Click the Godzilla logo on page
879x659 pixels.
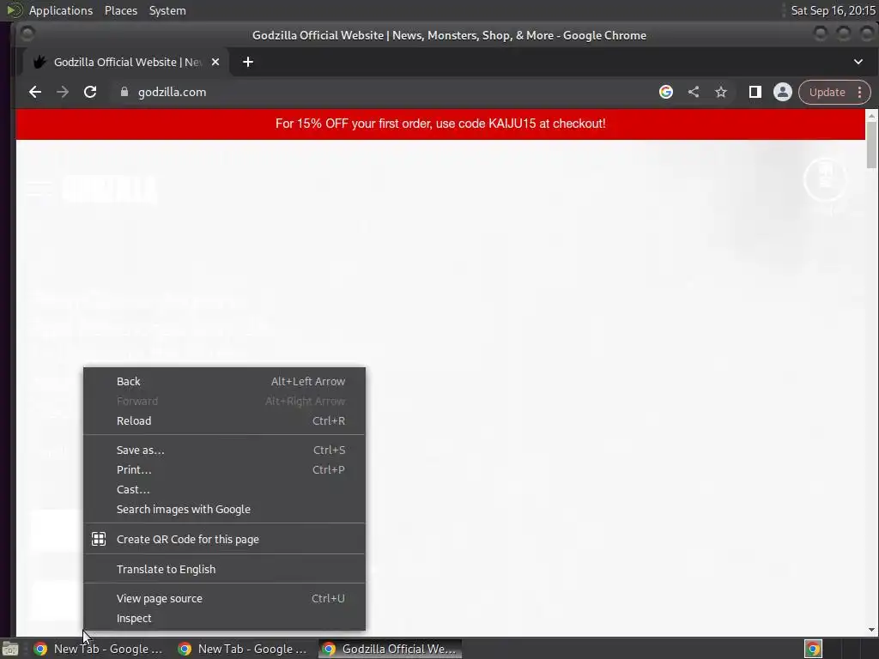click(x=109, y=189)
